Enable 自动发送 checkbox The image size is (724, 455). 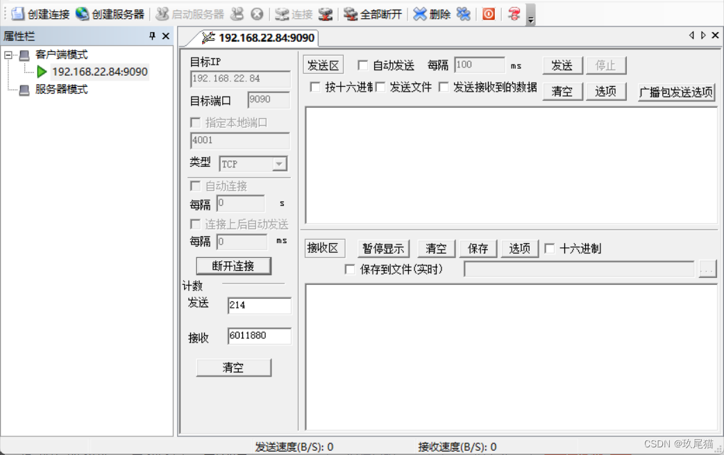pyautogui.click(x=363, y=65)
